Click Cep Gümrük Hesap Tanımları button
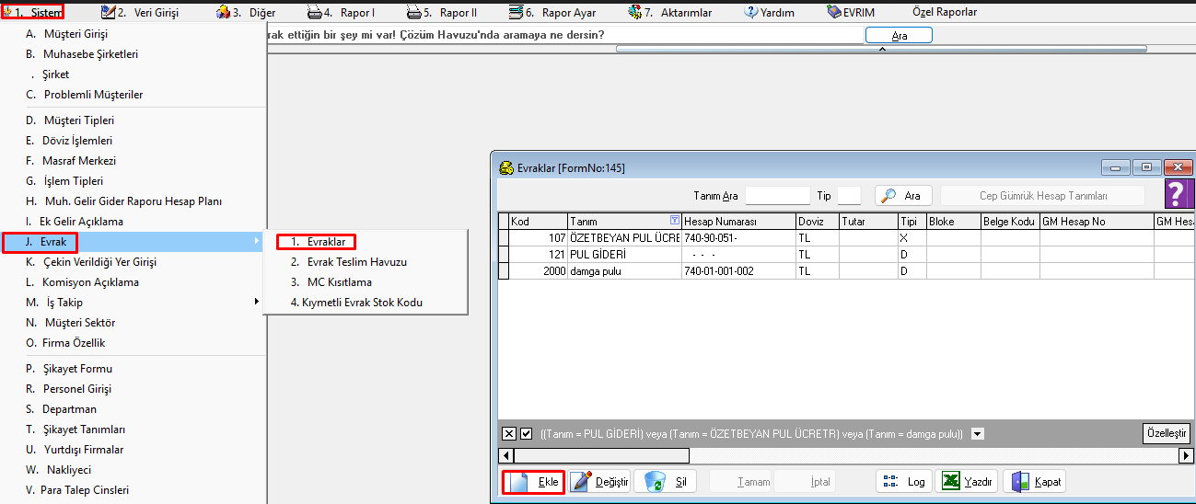The height and width of the screenshot is (504, 1196). (x=1043, y=196)
